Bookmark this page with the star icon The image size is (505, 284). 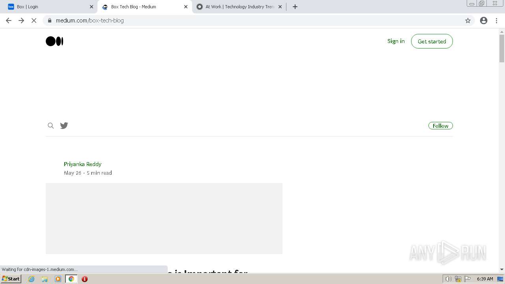(x=468, y=21)
